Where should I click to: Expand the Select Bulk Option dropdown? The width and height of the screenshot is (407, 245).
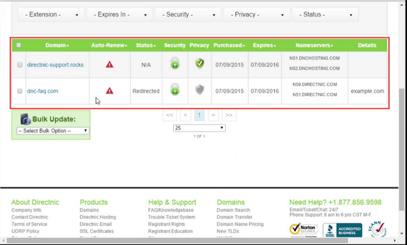tap(53, 131)
